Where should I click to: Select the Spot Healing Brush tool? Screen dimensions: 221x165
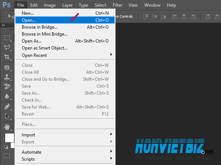coord(7,67)
